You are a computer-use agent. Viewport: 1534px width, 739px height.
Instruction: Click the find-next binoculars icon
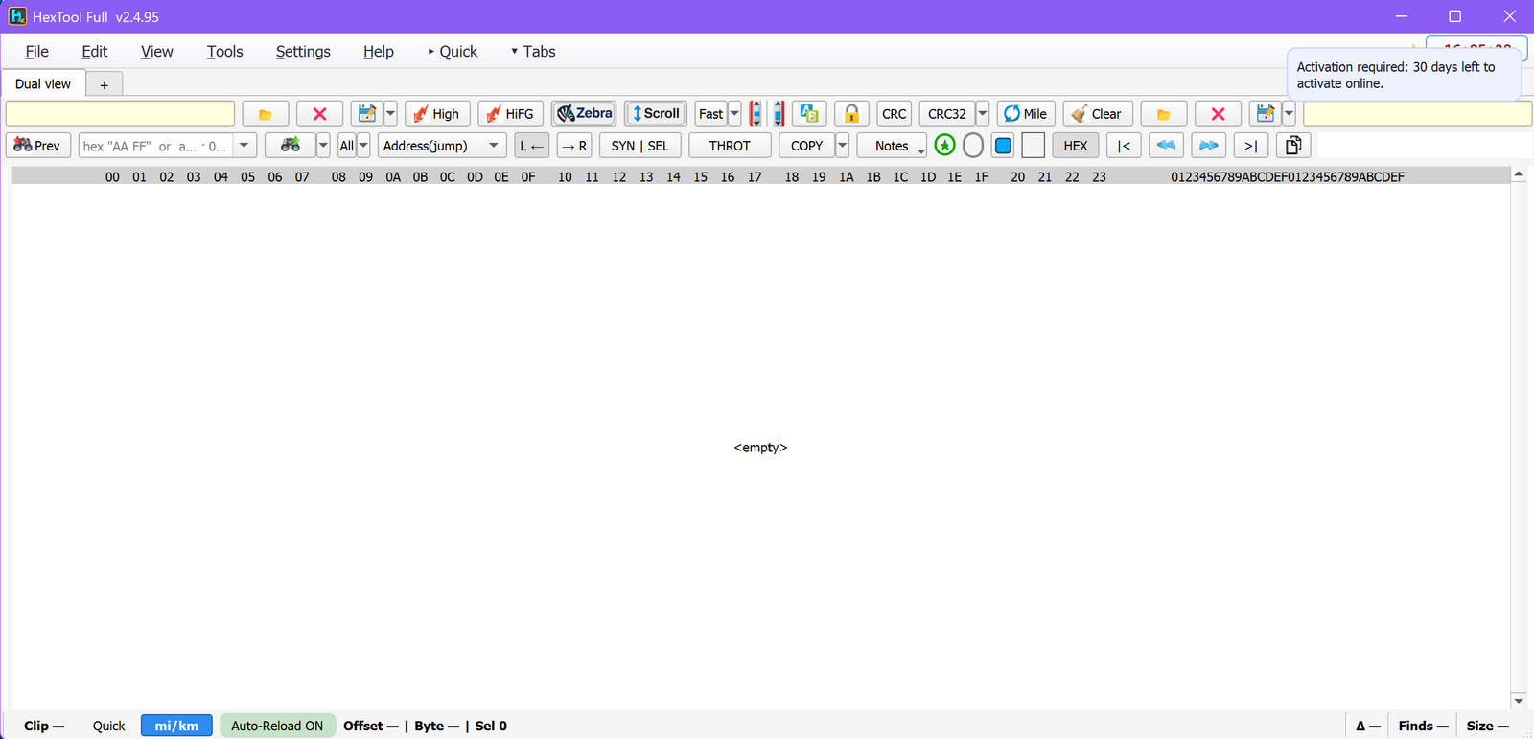[x=290, y=146]
